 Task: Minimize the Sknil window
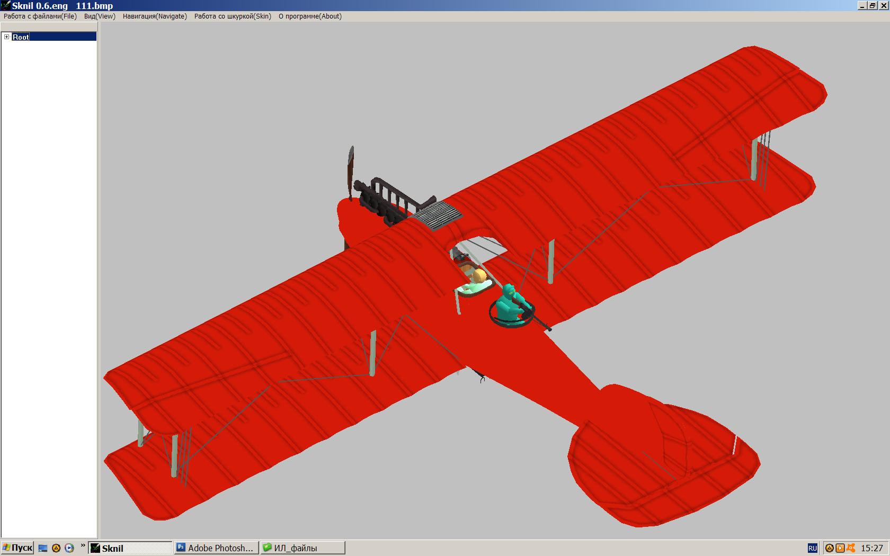[862, 6]
